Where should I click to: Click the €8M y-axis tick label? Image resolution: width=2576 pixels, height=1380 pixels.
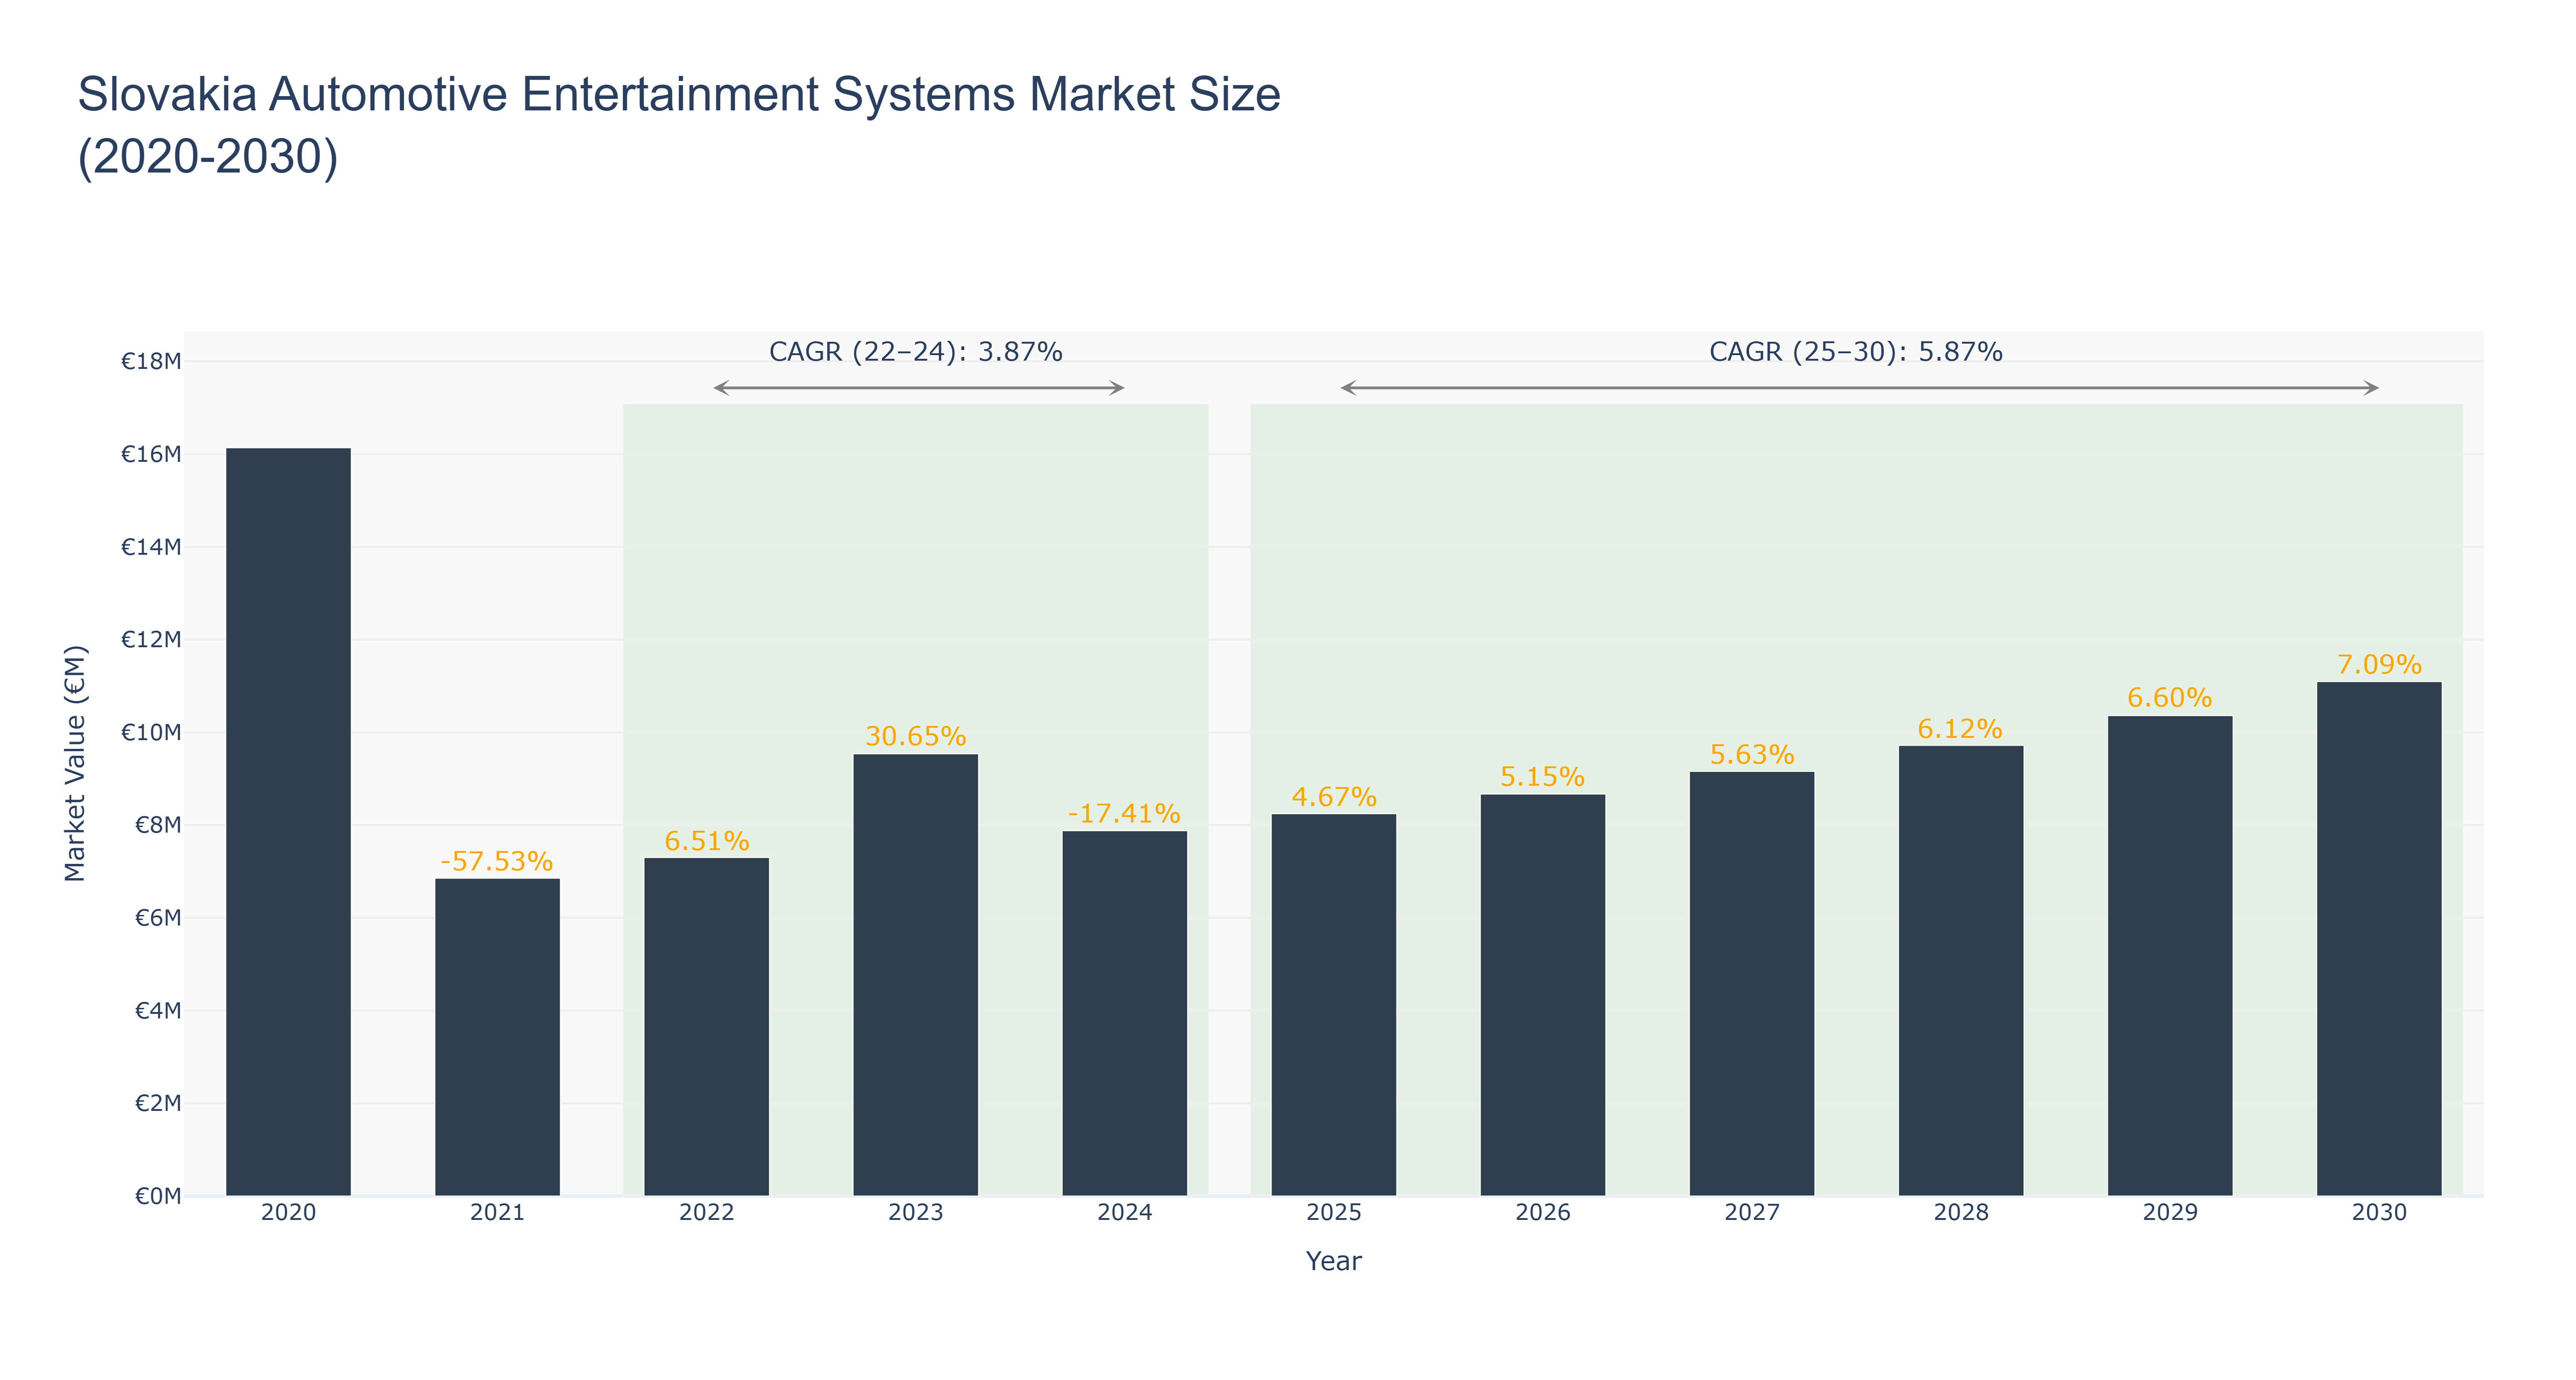click(158, 825)
